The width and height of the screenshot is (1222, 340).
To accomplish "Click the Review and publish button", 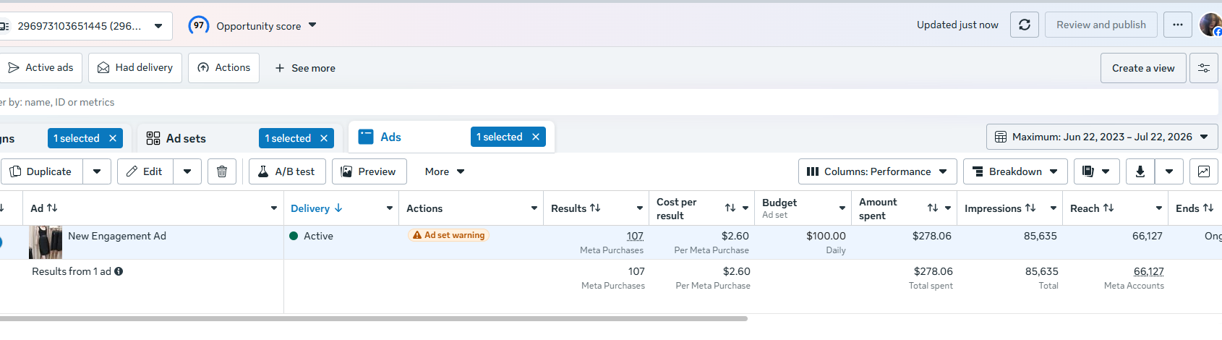I will pyautogui.click(x=1101, y=25).
